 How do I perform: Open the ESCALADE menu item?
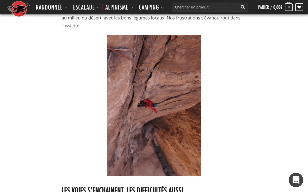pos(84,7)
